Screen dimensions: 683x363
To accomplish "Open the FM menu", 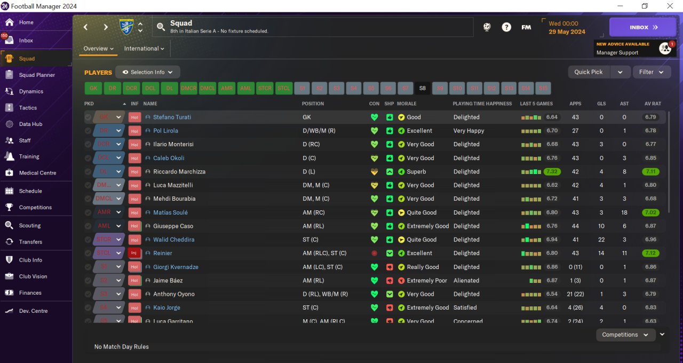I will click(526, 27).
